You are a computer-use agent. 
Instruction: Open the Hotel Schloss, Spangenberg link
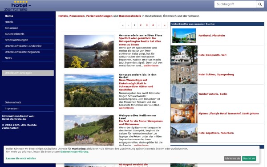click(x=216, y=74)
